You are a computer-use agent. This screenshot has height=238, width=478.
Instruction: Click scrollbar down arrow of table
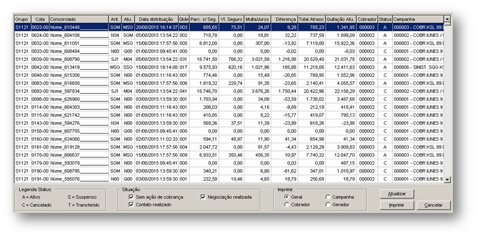[x=447, y=180]
